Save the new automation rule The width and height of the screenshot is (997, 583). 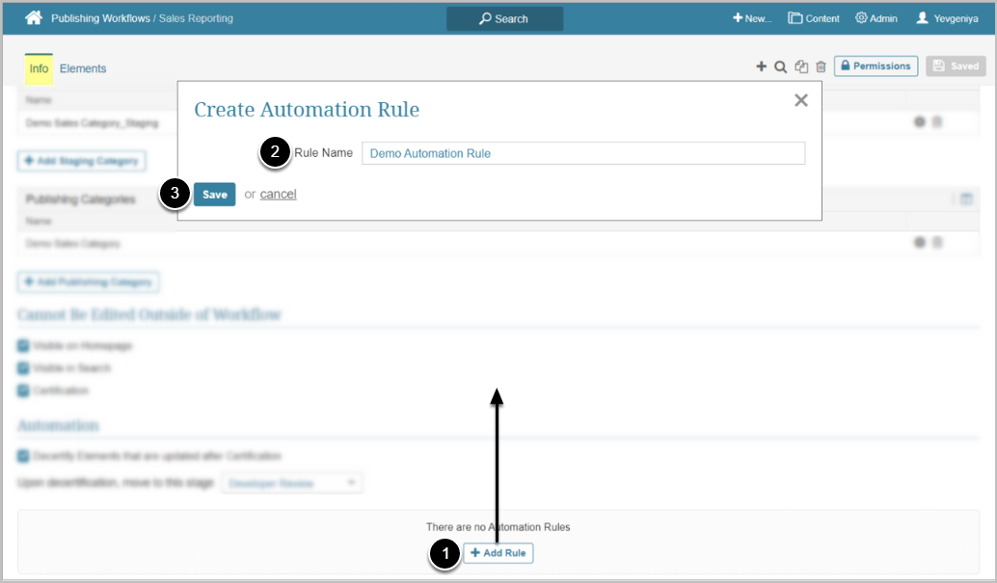point(215,195)
